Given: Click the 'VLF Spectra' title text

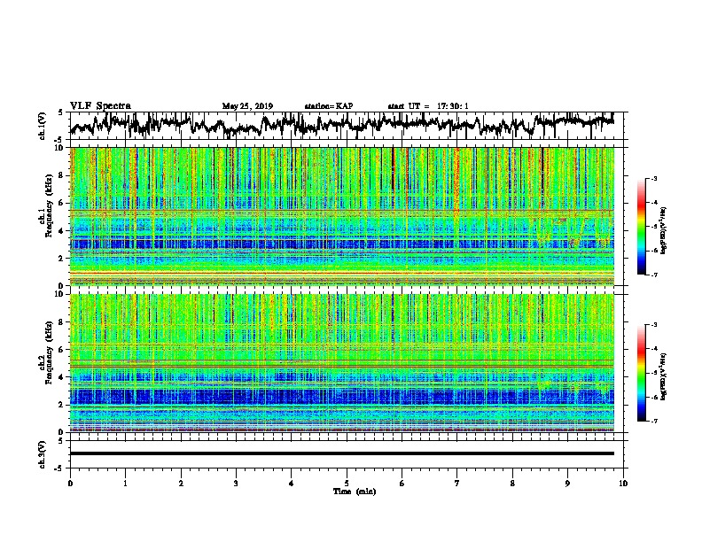Looking at the screenshot, I should click(100, 106).
